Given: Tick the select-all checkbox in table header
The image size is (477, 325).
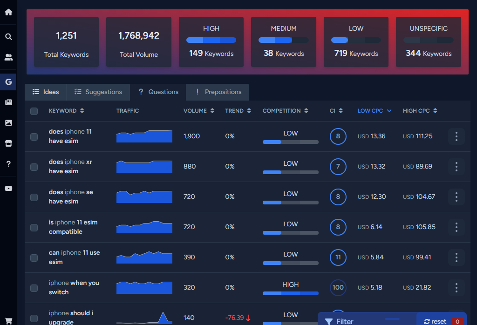Looking at the screenshot, I should tap(34, 111).
